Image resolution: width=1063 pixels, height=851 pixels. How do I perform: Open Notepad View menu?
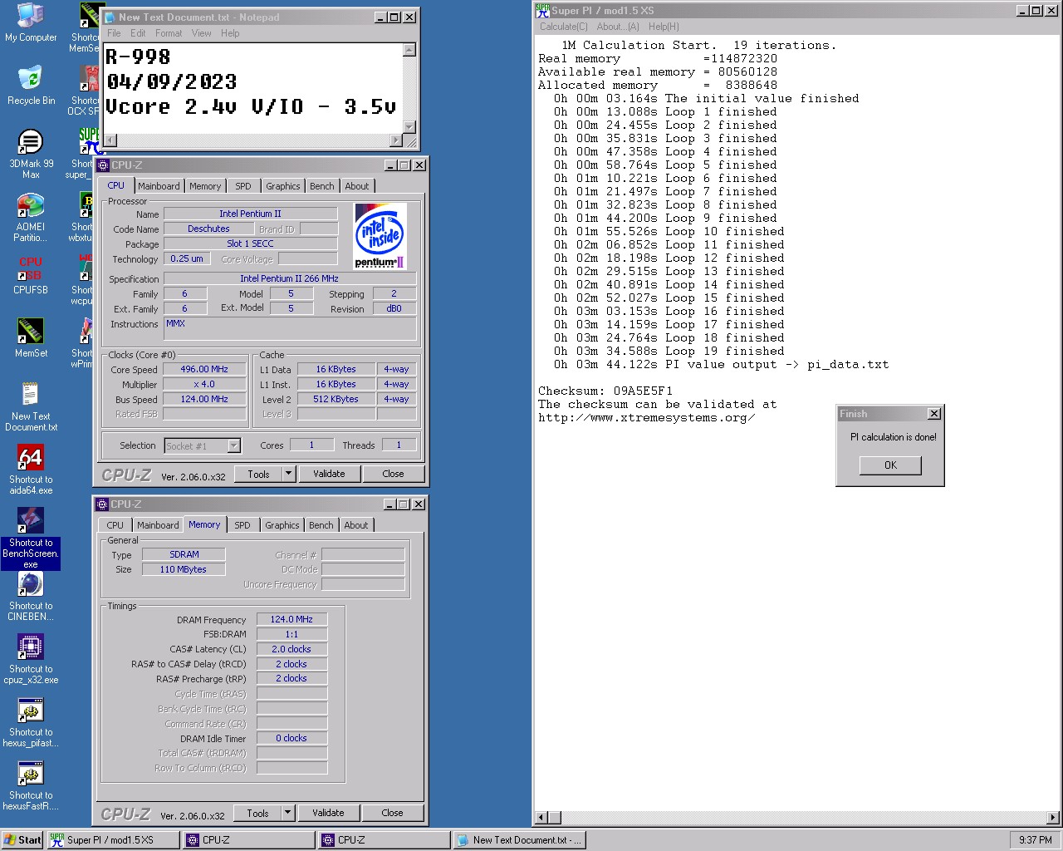[202, 33]
